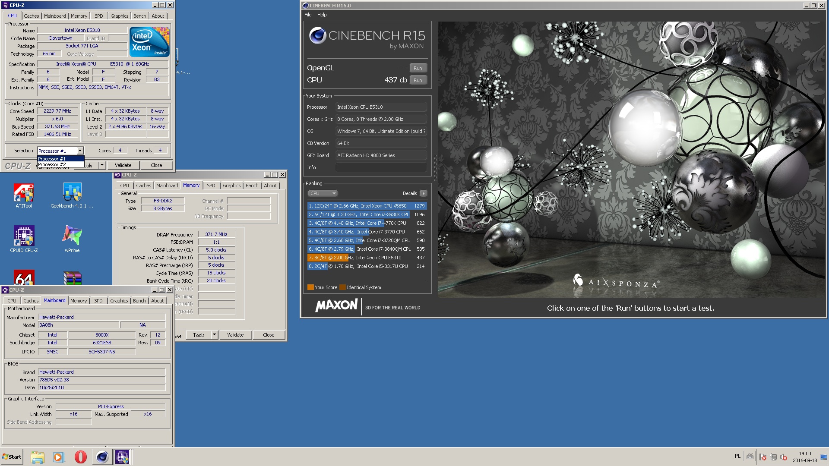Switch to Cinebench in the taskbar

102,457
